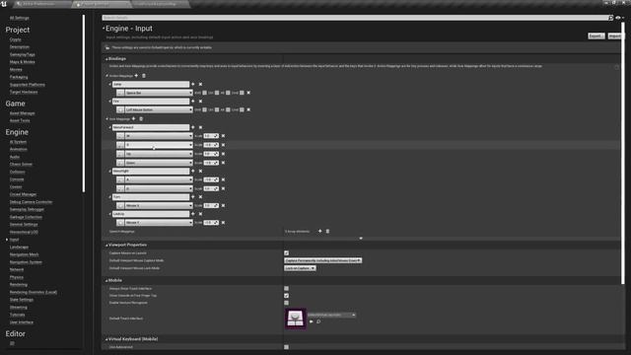Add a Speech Mappings array element
Viewport: 631px width, 355px height.
[x=319, y=231]
